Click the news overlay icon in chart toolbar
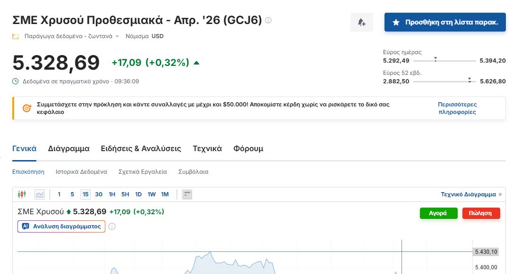 [187, 194]
